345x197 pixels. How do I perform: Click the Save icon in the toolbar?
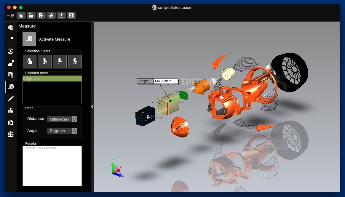point(41,15)
